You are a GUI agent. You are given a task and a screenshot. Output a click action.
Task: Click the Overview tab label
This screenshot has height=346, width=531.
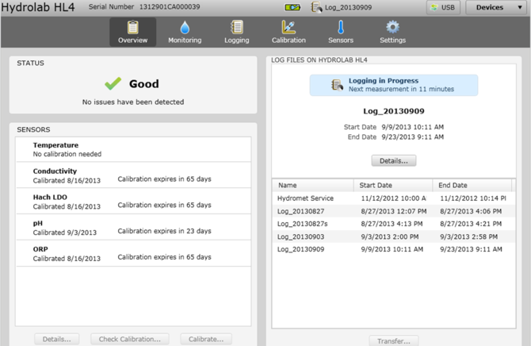point(133,40)
